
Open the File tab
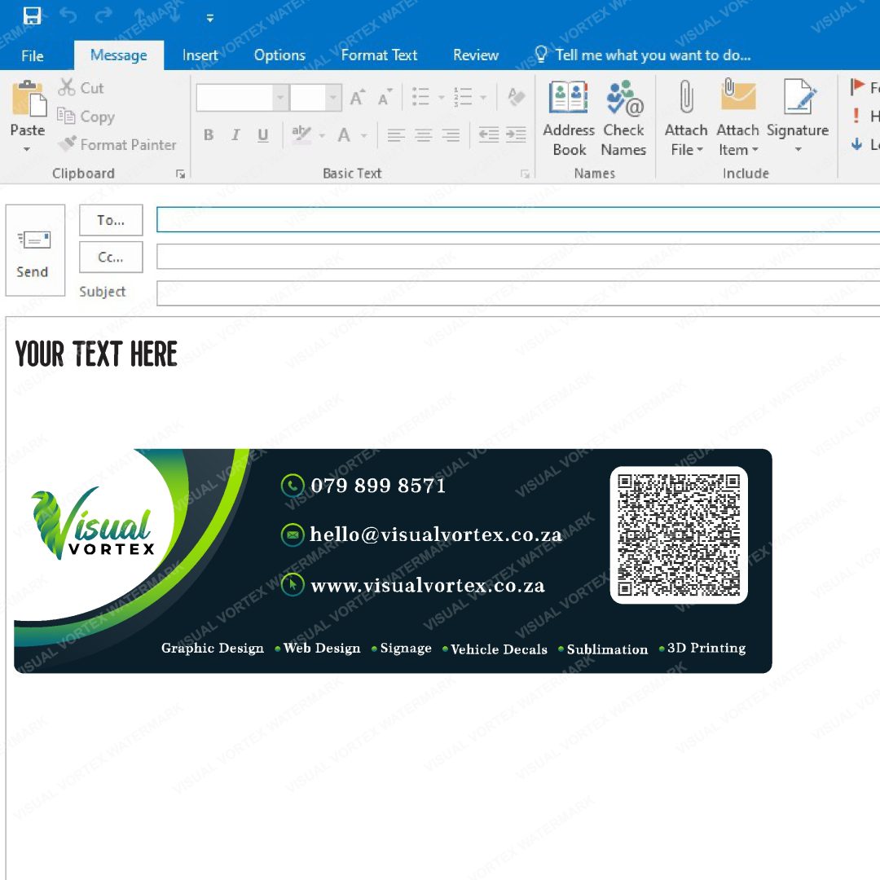[x=32, y=55]
